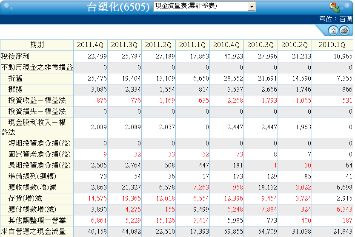Click the 28,552 depreciation value

pyautogui.click(x=233, y=78)
